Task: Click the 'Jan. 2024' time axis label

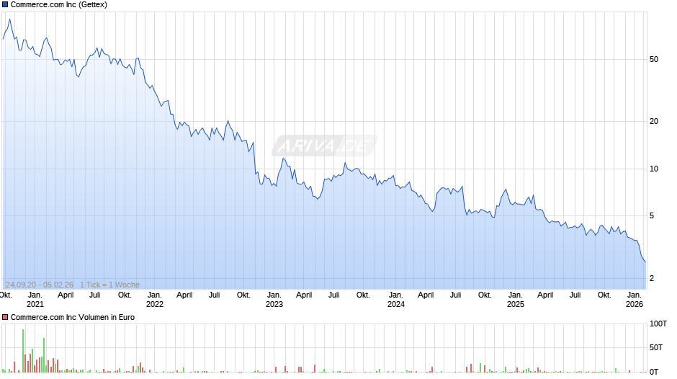Action: click(x=396, y=300)
